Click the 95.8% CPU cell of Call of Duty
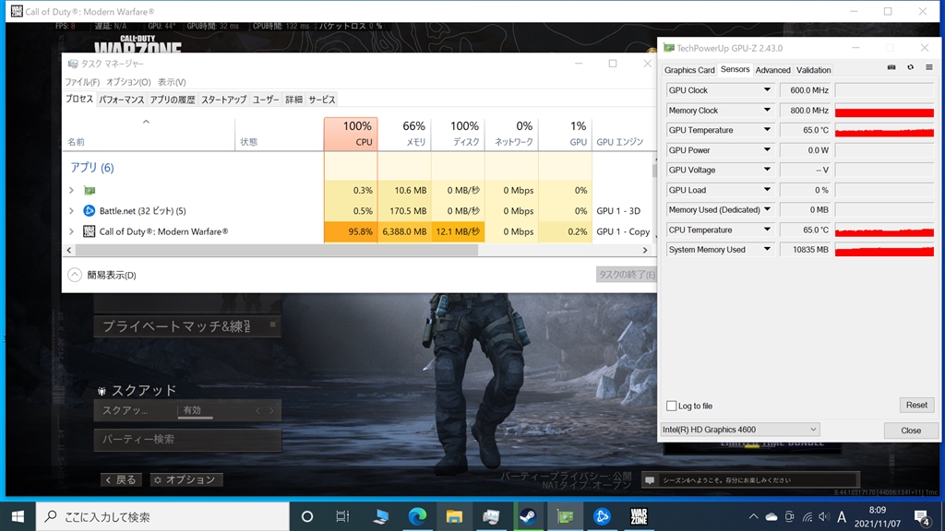 [351, 231]
